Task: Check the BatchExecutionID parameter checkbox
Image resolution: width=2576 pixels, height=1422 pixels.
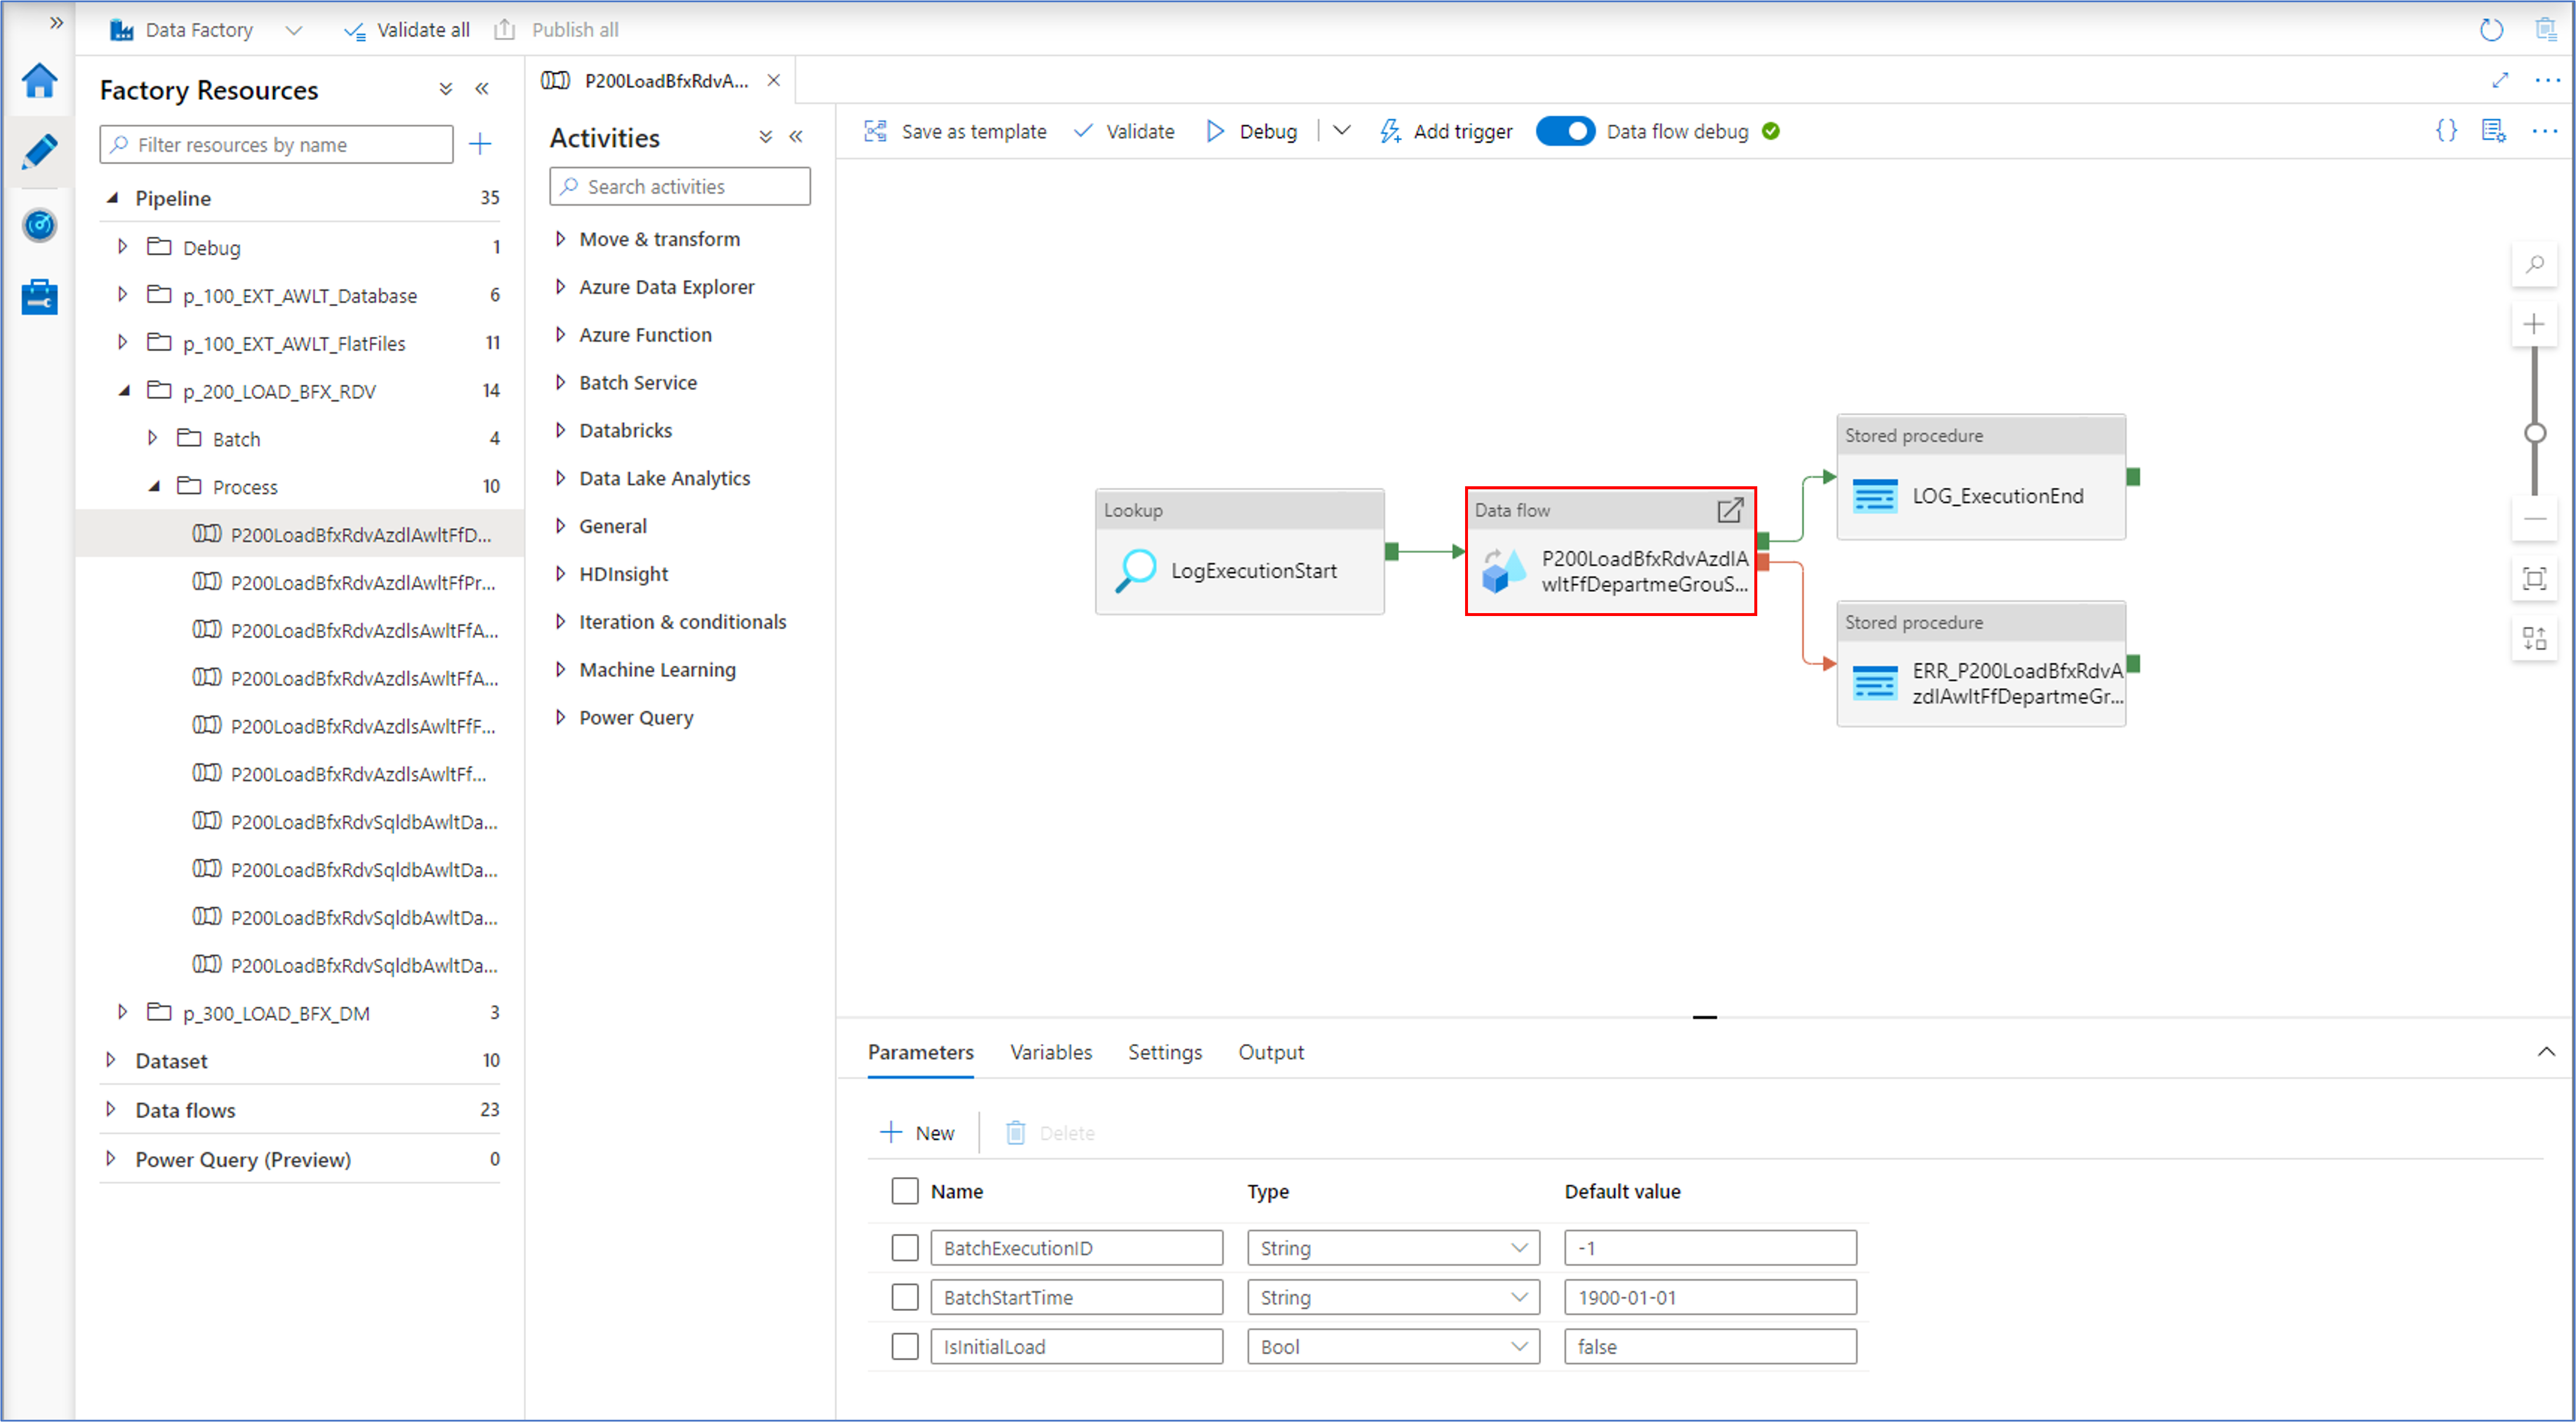Action: tap(904, 1248)
